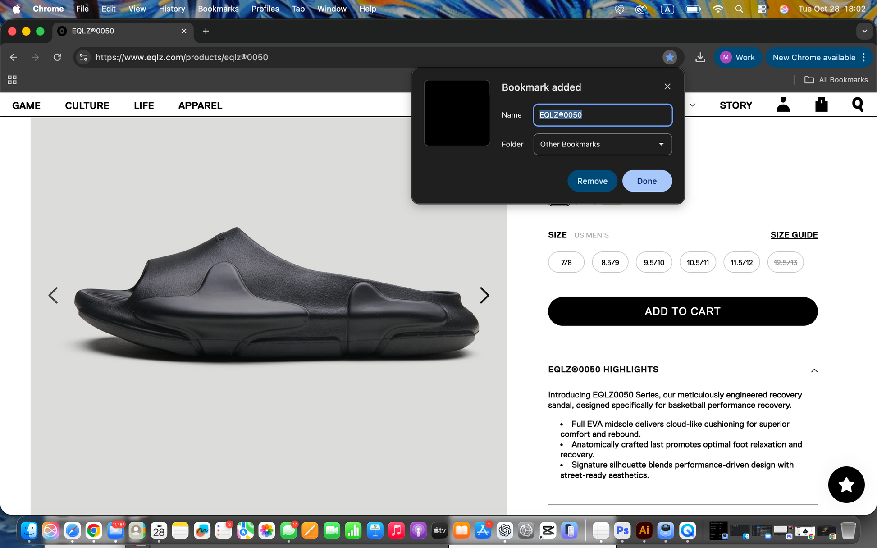
Task: Open site search magnifier icon
Action: [x=857, y=105]
